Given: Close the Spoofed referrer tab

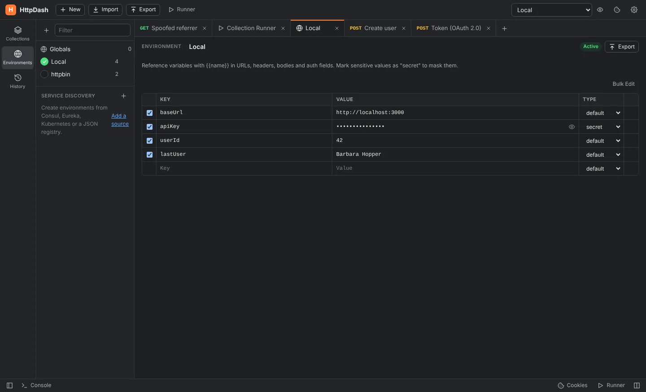Looking at the screenshot, I should [205, 28].
